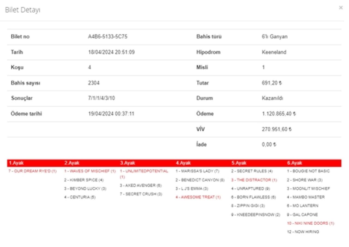The width and height of the screenshot is (349, 247).
Task: Click NIKI NINE DOORS entry
Action: (x=310, y=223)
